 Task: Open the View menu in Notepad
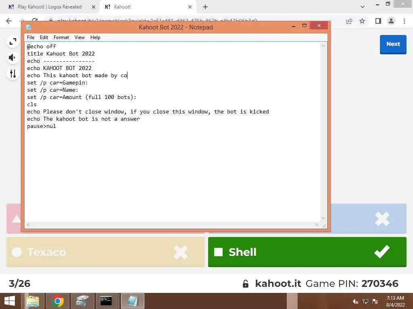pyautogui.click(x=79, y=37)
